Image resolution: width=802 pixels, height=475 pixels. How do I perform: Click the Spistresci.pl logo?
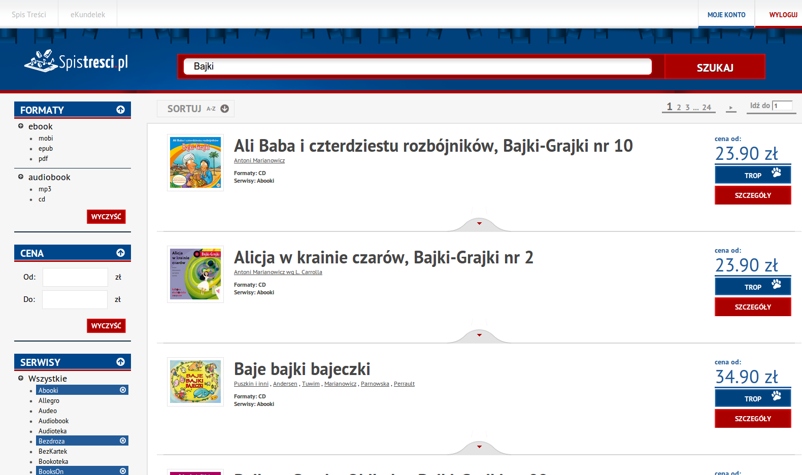pos(76,61)
